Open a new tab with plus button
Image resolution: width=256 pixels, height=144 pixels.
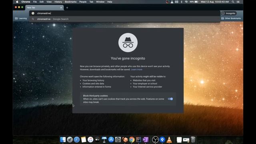67,8
